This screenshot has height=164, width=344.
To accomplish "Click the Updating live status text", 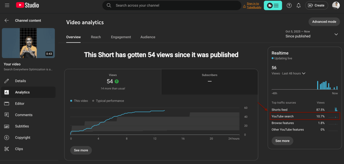I will point(283,58).
